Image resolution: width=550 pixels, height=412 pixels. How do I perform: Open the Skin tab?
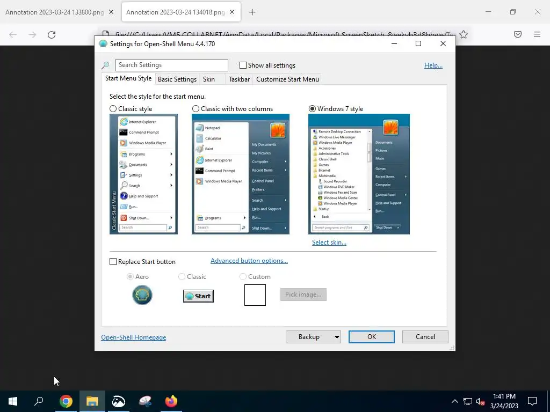coord(209,79)
